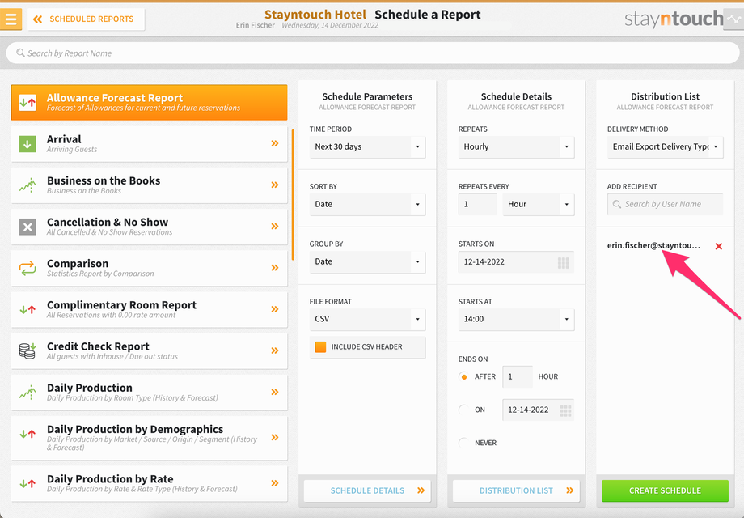Viewport: 744px width, 518px height.
Task: Click the Complimentary Room Report arrows icon
Action: click(x=27, y=309)
